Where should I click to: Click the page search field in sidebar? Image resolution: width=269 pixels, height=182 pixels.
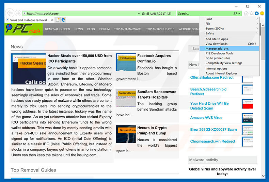coord(194,49)
